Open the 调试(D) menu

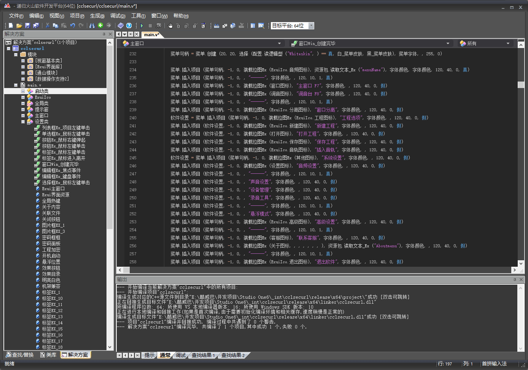tap(118, 16)
